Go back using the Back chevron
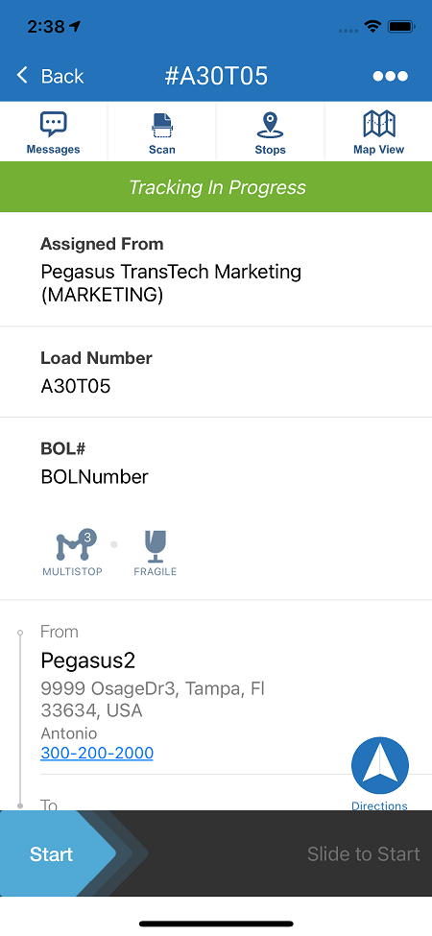Viewport: 432px width, 936px height. [50, 76]
